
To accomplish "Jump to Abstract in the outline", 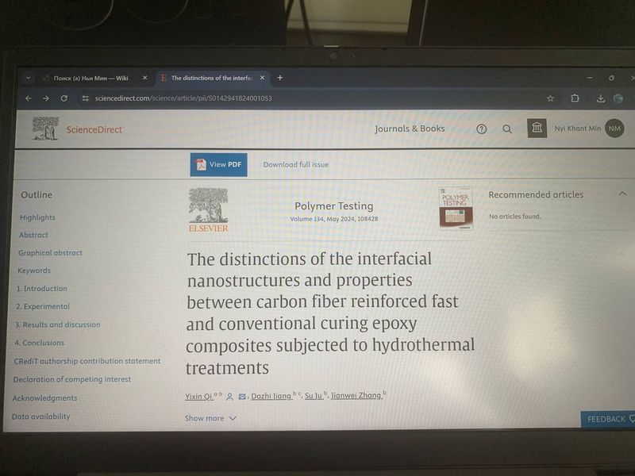I will tap(33, 235).
